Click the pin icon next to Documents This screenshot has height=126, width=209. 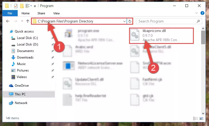pos(53,51)
